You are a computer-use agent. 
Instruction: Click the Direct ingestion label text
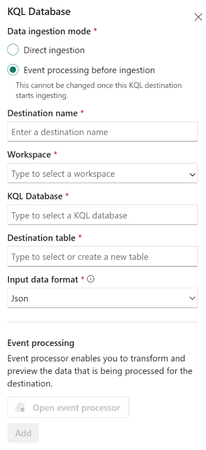[x=54, y=50]
